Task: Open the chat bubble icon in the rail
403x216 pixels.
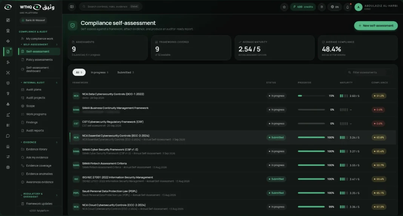Action: click(x=8, y=136)
